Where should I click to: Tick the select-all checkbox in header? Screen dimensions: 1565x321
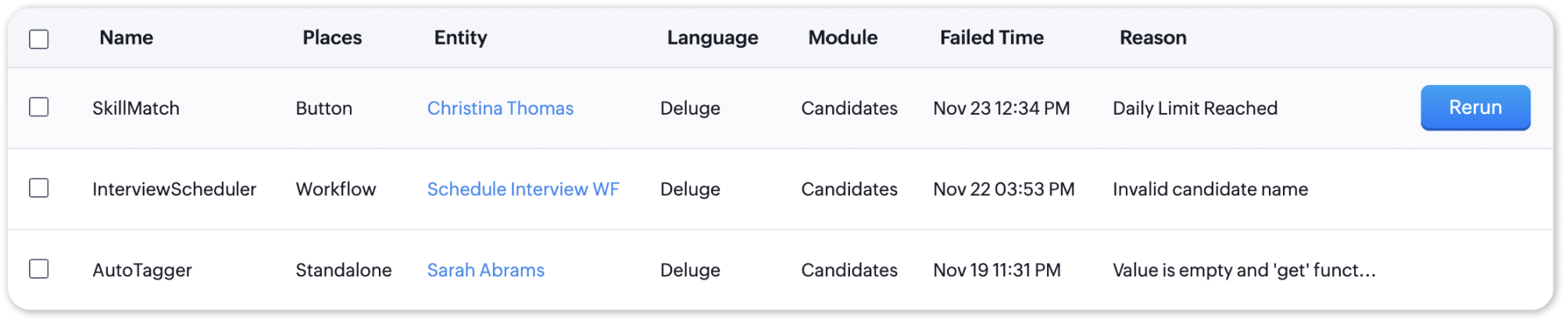pyautogui.click(x=39, y=39)
